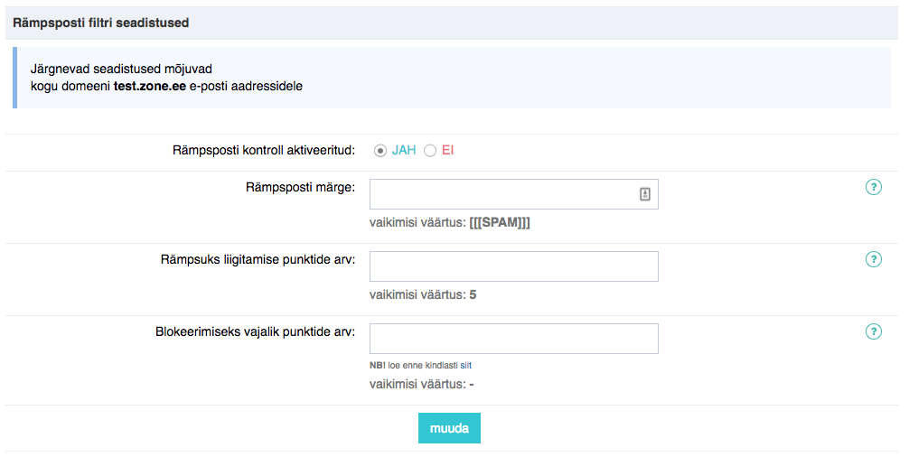Viewport: 909px width, 457px height.
Task: Click the test.zone.ee domain text
Action: [150, 87]
